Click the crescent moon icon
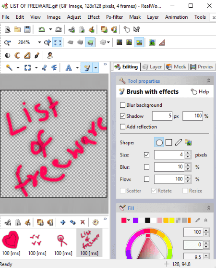Image resolution: width=216 pixels, height=268 pixels. pyautogui.click(x=17, y=55)
